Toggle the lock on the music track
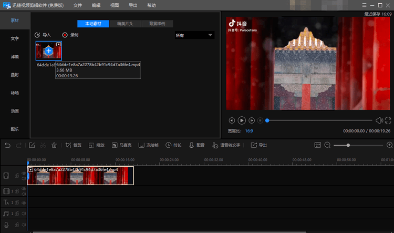 coord(17,214)
